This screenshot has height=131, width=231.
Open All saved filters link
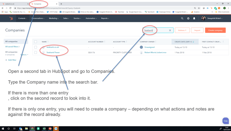12,47
